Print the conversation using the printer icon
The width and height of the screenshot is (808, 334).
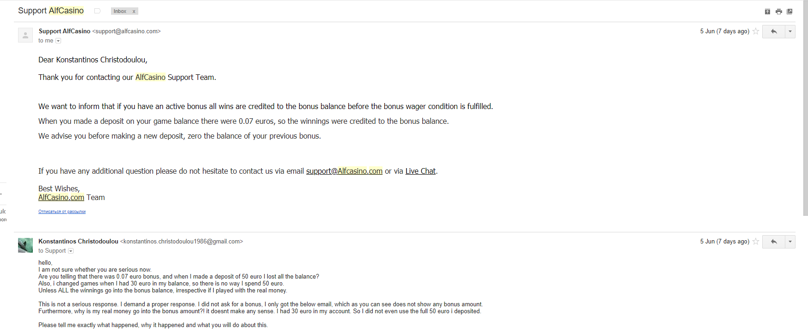(779, 12)
